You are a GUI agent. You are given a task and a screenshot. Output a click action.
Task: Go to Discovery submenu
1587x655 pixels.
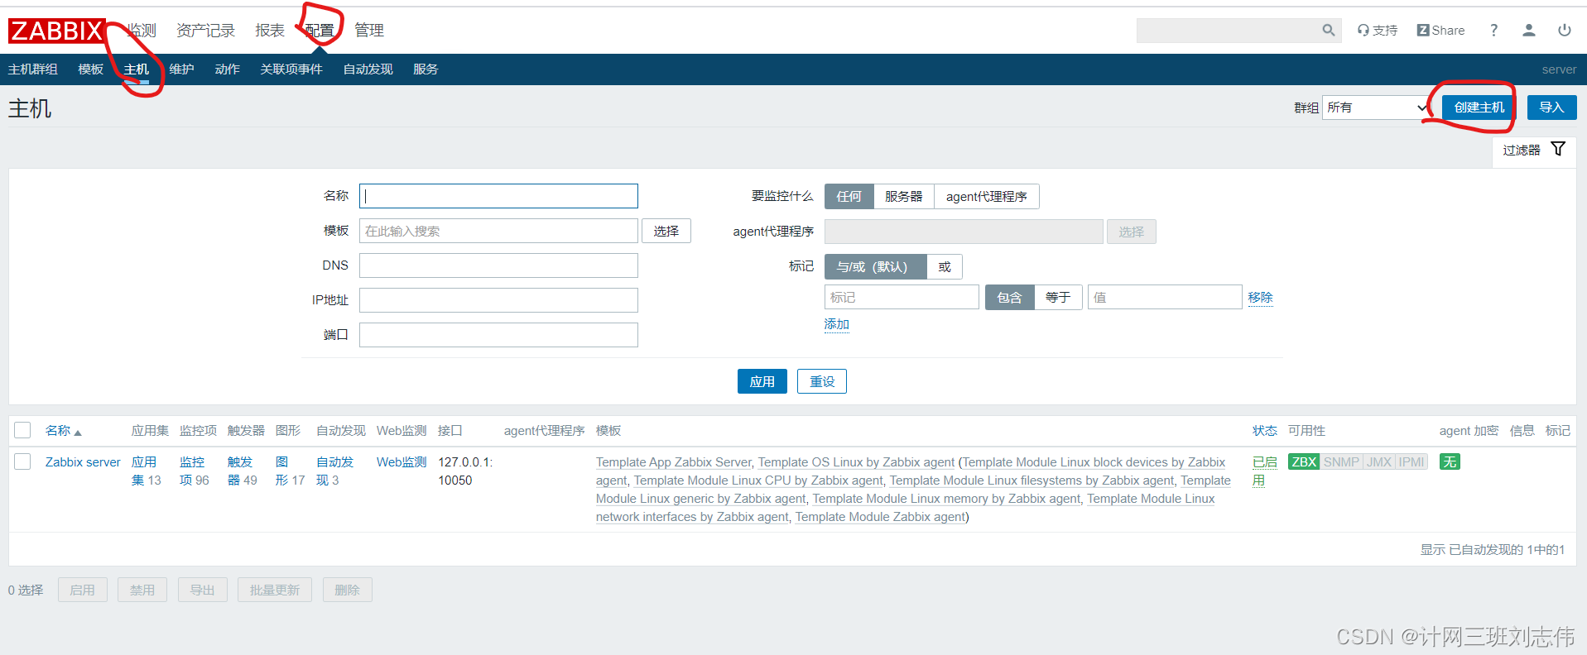tap(368, 69)
